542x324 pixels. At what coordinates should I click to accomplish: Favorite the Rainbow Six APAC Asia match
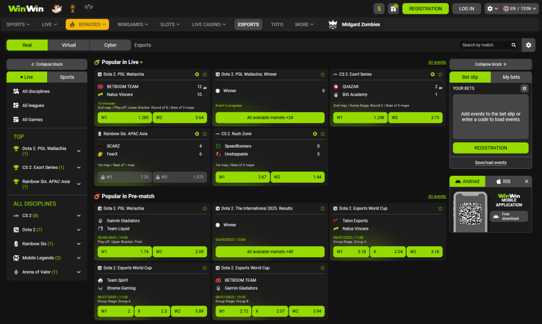(205, 134)
